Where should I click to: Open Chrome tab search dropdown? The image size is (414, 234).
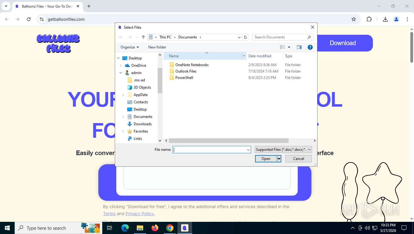(x=6, y=6)
